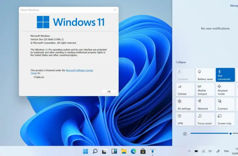Start Screen snip quick action
Screen dimensions: 238x156
click(225, 119)
